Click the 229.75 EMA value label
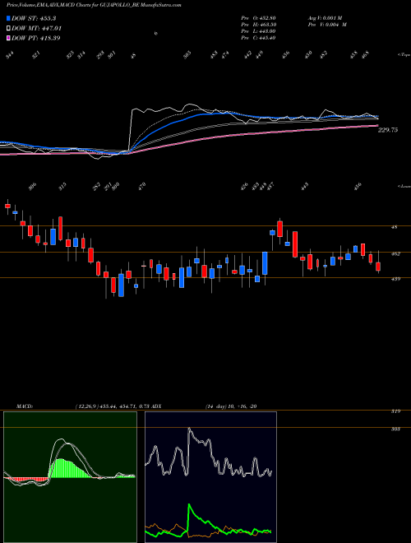This screenshot has width=411, height=543. click(x=388, y=130)
